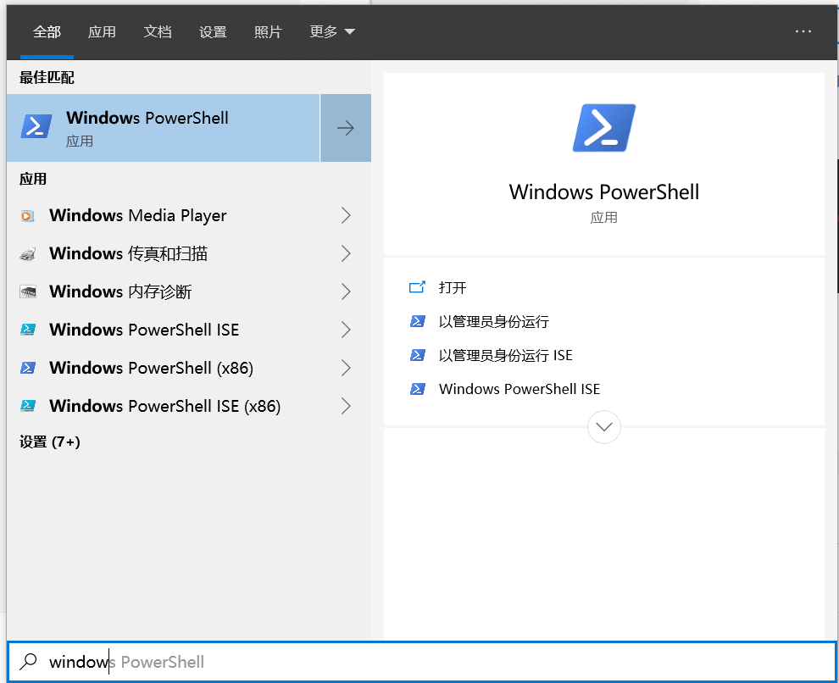Click the Windows Media Player icon

[x=26, y=215]
